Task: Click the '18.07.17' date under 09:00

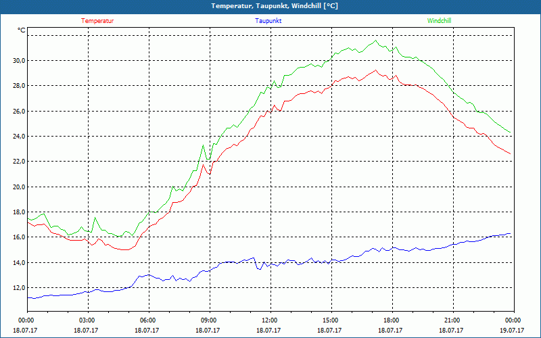Action: [208, 331]
